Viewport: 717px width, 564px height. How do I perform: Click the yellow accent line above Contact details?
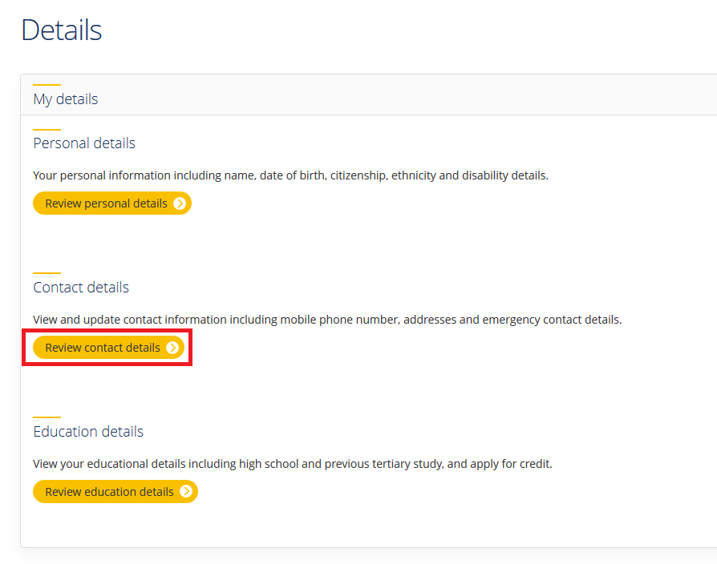tap(47, 273)
